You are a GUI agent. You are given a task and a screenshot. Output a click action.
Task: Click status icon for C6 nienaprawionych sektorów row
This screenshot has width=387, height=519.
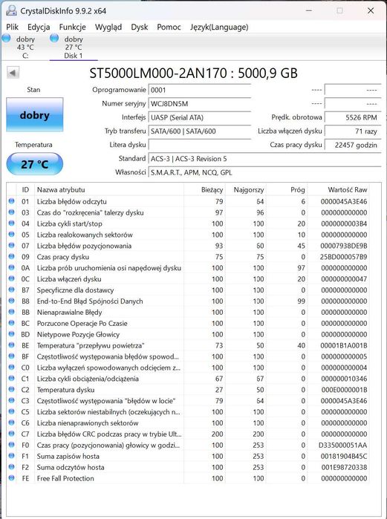point(12,422)
